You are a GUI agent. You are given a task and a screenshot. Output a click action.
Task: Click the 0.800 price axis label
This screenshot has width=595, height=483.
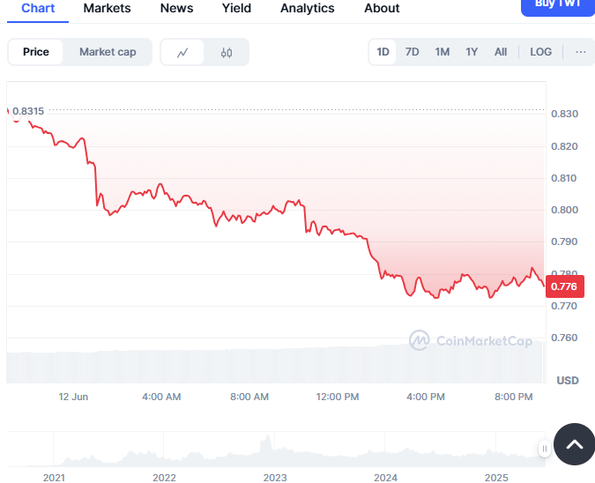(564, 210)
